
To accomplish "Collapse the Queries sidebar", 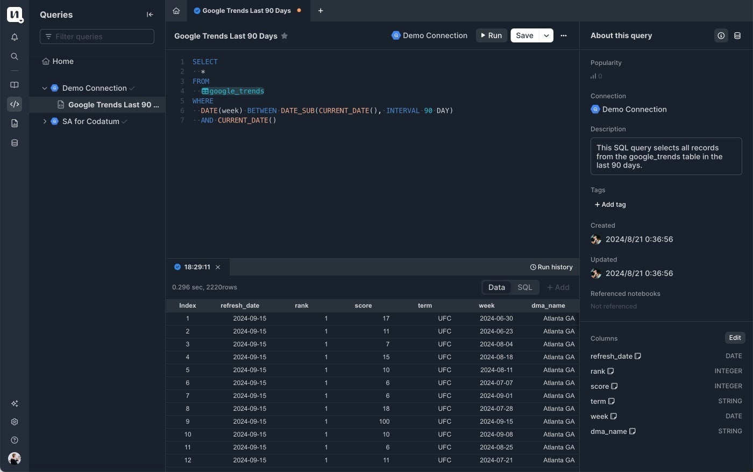I will [150, 14].
